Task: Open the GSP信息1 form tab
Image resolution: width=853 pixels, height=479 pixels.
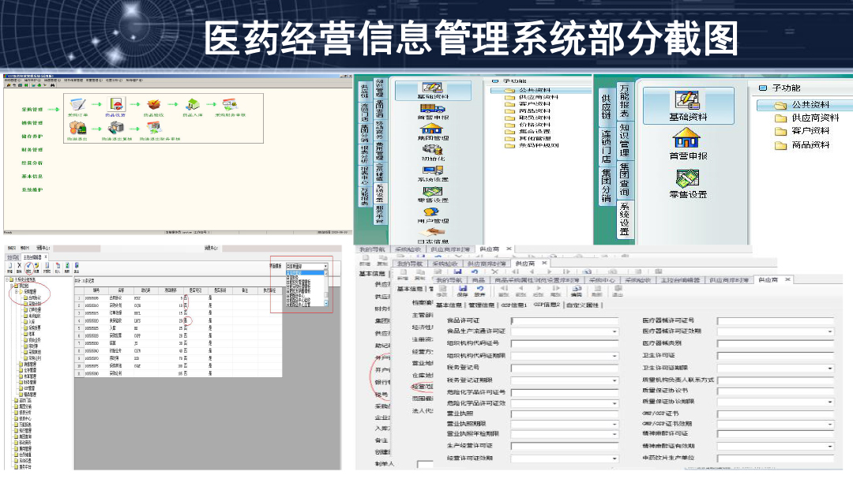Action: [514, 305]
